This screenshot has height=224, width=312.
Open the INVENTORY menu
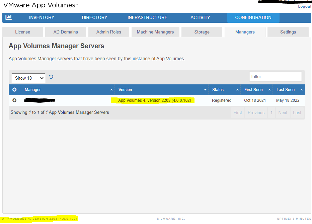point(42,17)
